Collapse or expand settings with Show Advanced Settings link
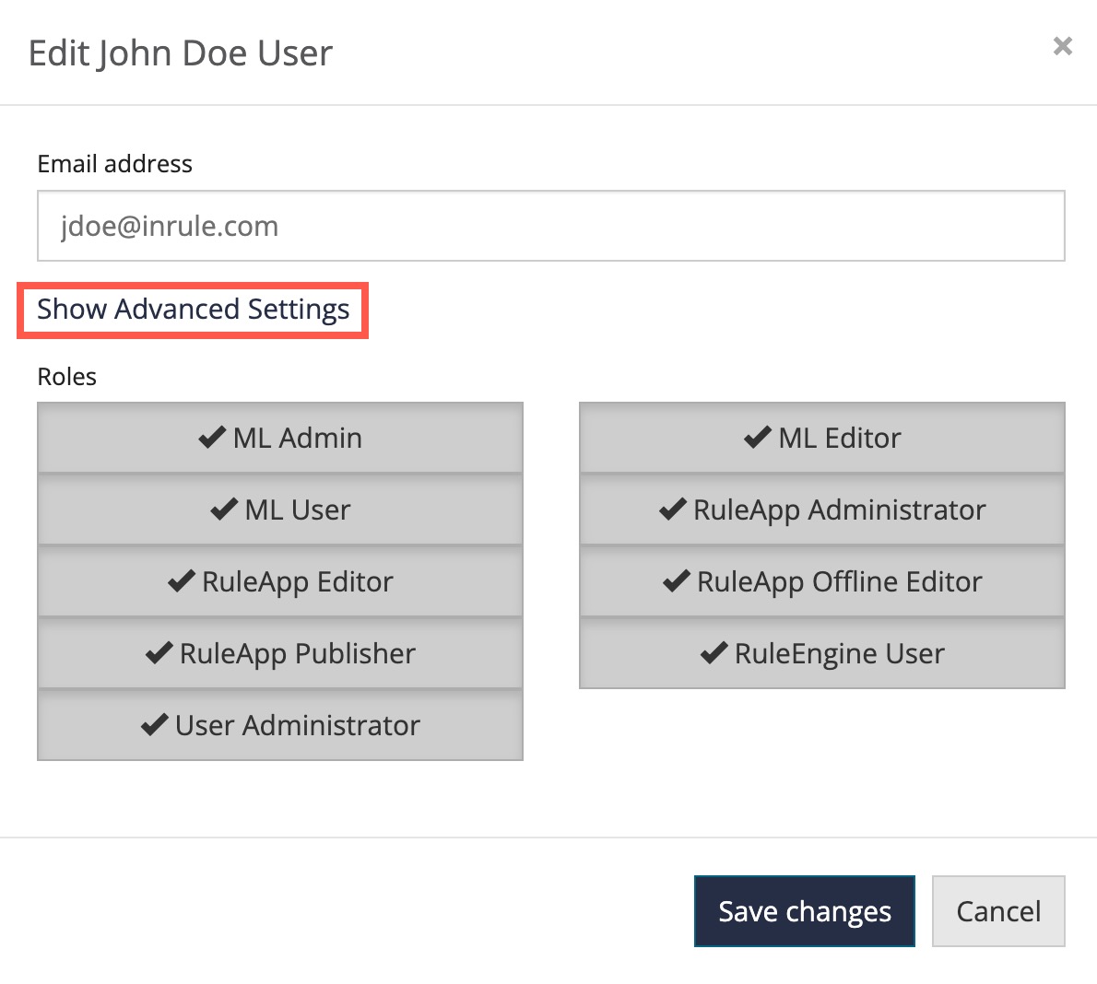The image size is (1097, 984). pyautogui.click(x=193, y=310)
